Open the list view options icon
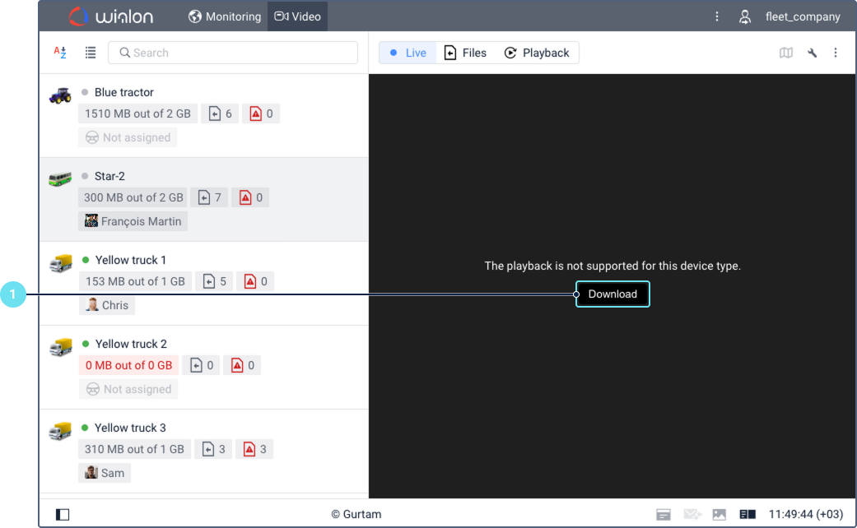 pyautogui.click(x=91, y=53)
